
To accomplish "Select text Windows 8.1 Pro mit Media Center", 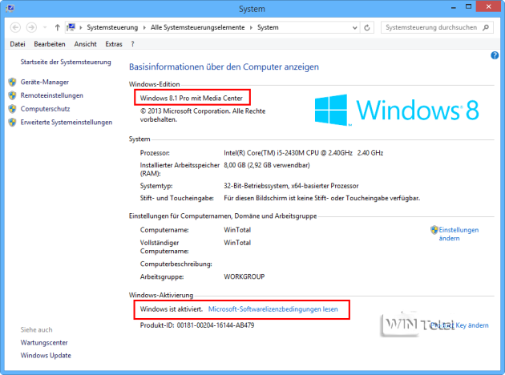I will pyautogui.click(x=192, y=99).
